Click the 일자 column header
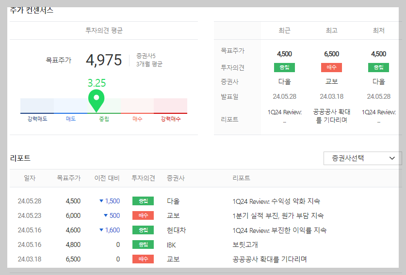406x275 pixels. (x=30, y=178)
